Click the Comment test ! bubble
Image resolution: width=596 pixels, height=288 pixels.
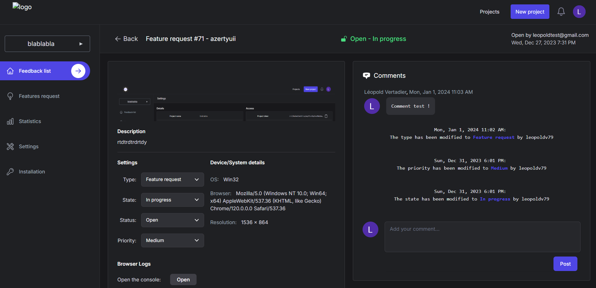click(x=410, y=106)
